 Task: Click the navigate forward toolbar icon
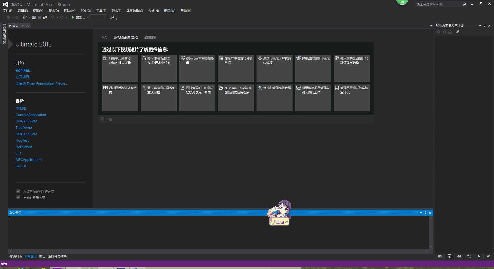[17, 17]
